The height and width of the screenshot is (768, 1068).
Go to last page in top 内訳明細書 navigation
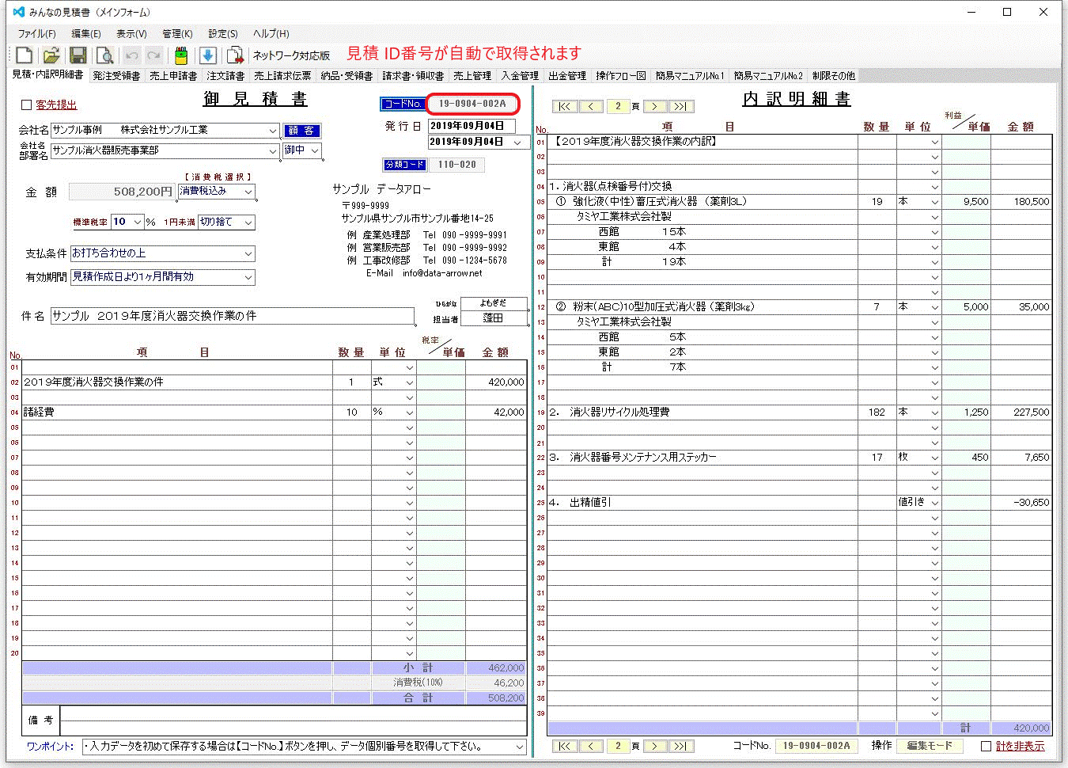[x=681, y=106]
